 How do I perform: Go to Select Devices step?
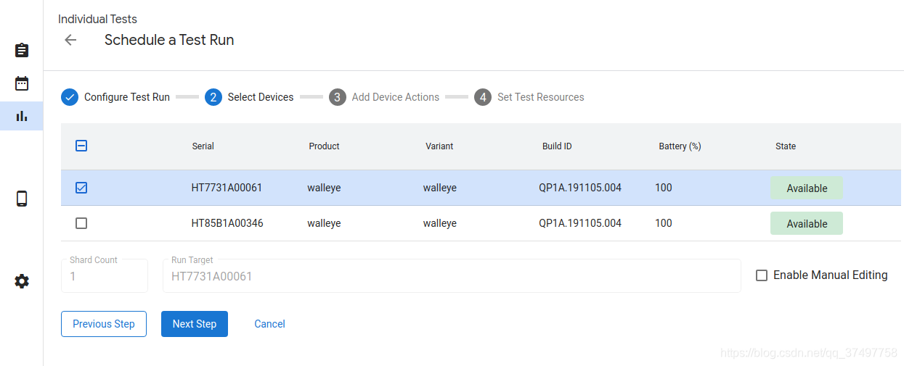point(260,97)
